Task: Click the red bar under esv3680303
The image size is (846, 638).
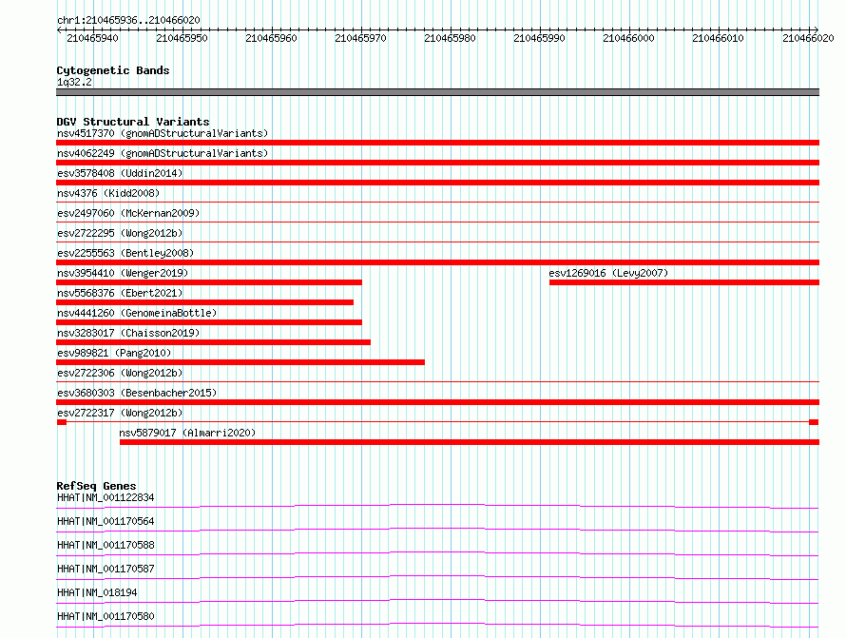Action: point(437,402)
